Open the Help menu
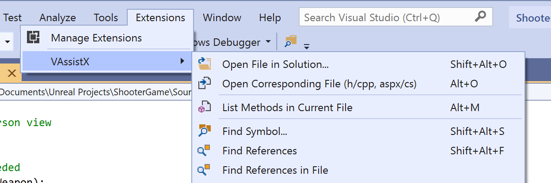The height and width of the screenshot is (183, 551). (270, 18)
